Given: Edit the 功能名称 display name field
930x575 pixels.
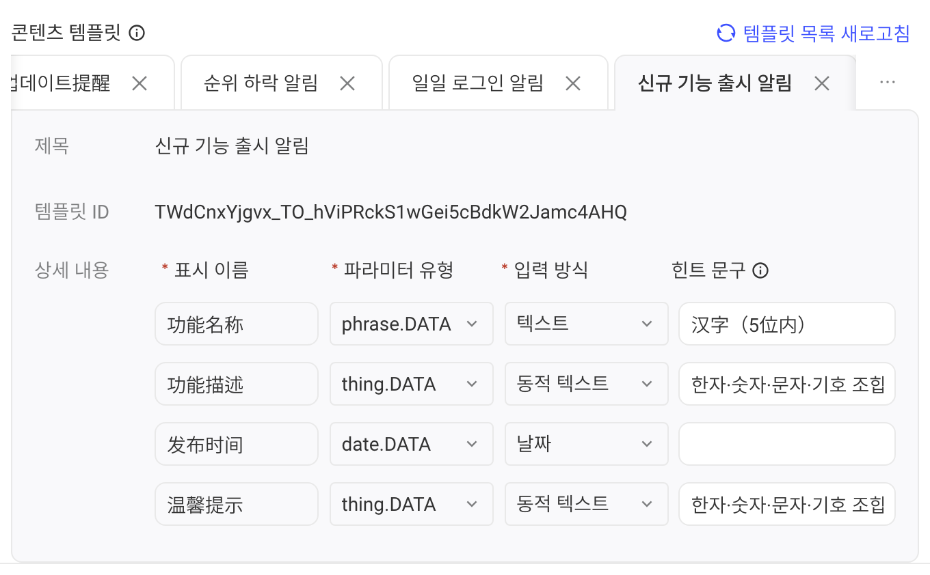Looking at the screenshot, I should pyautogui.click(x=237, y=324).
